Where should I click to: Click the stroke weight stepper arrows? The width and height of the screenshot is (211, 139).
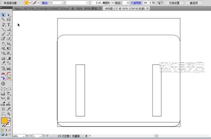pyautogui.click(x=51, y=3)
